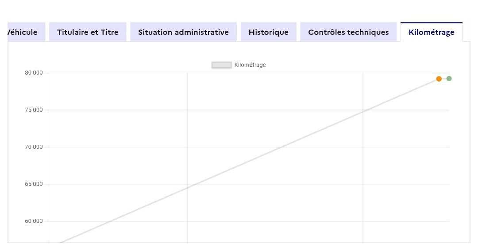Switch to Titulaire et Titre tab
Screen dimensions: 478x244
click(88, 32)
